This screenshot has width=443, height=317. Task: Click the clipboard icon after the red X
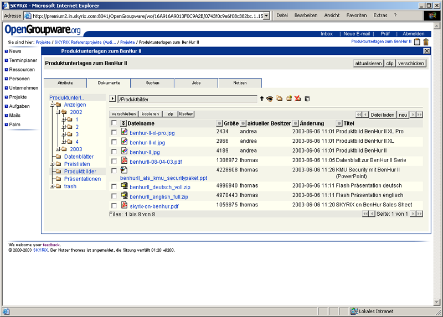point(307,98)
